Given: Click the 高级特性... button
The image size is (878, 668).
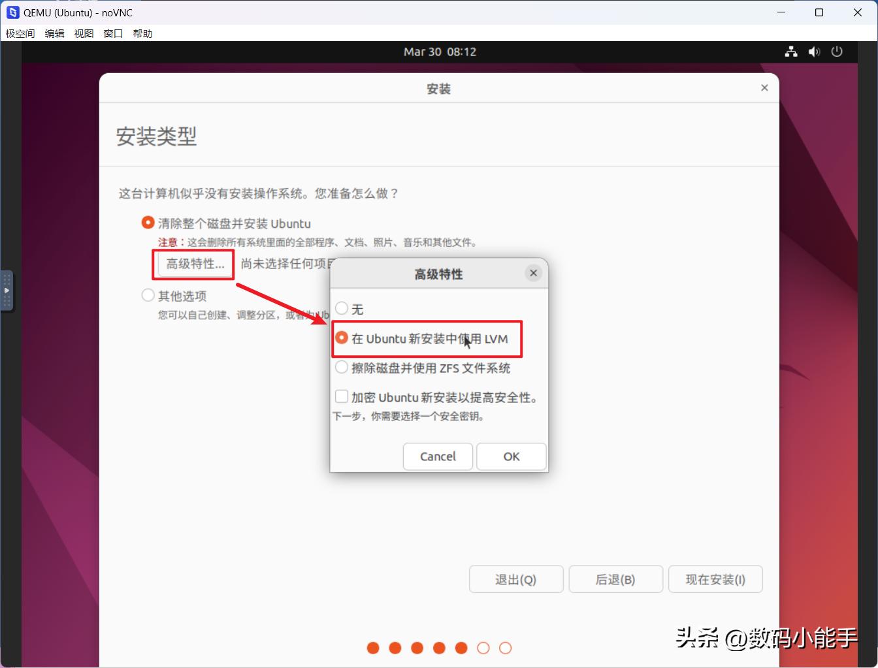Looking at the screenshot, I should coord(195,264).
